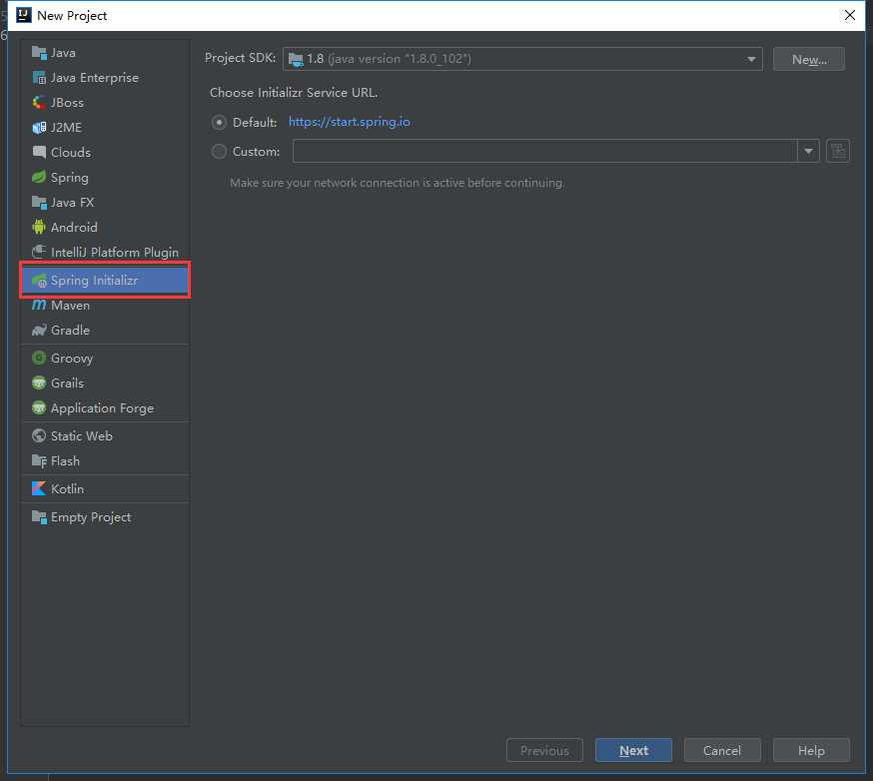This screenshot has width=873, height=781.
Task: Select the Groovy entry
Action: click(105, 358)
